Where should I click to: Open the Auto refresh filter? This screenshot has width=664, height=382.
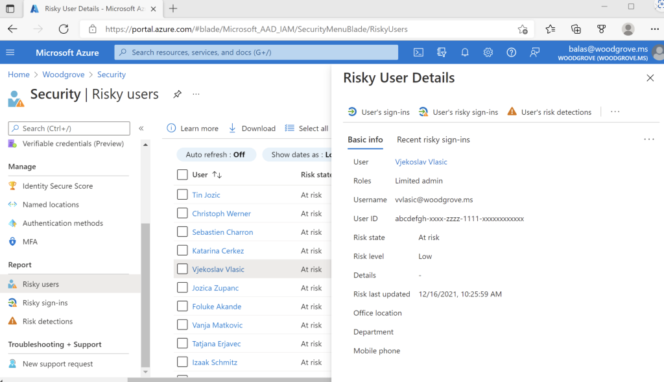coord(216,154)
